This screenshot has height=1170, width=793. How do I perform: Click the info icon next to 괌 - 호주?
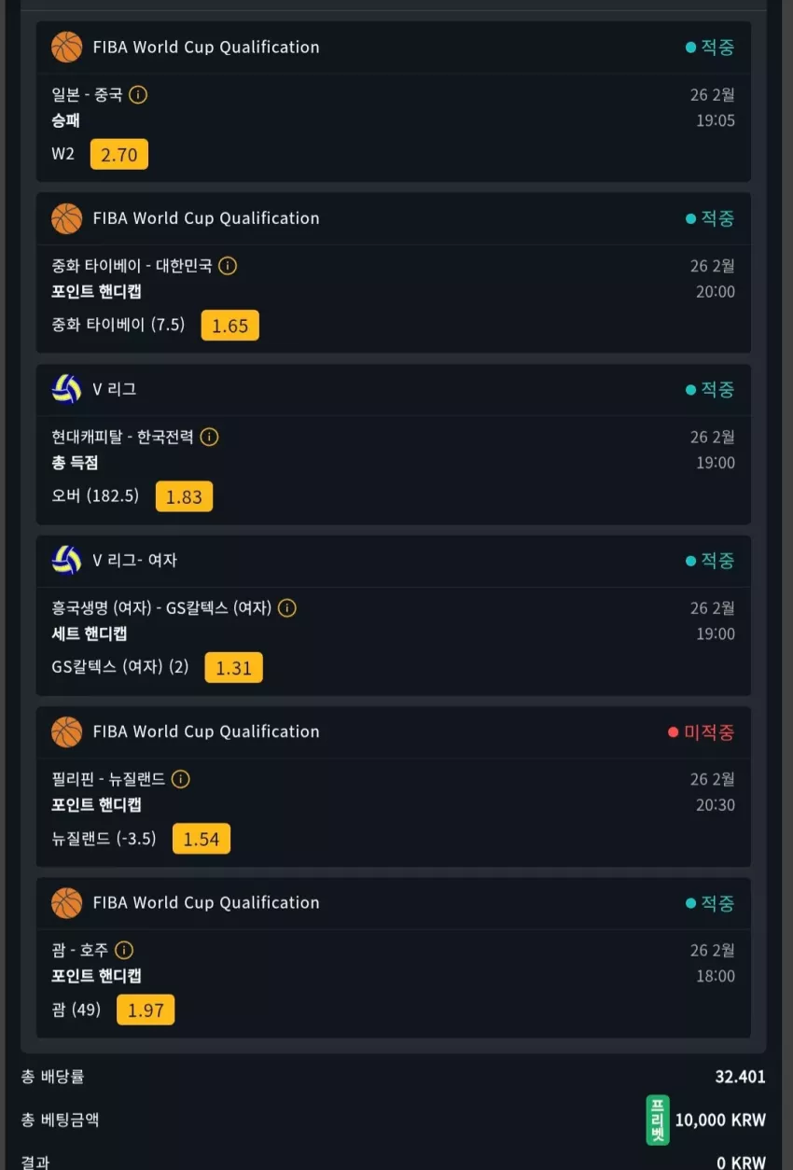click(124, 950)
